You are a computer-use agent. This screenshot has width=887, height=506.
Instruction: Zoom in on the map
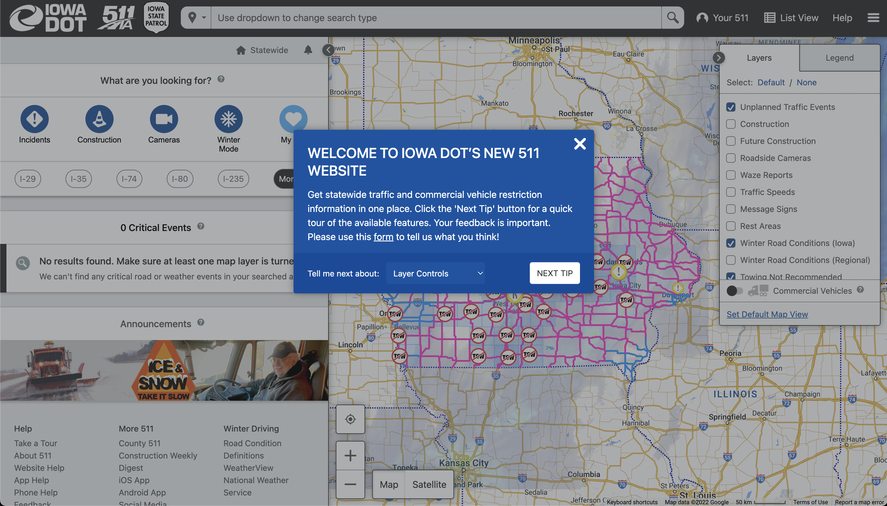pyautogui.click(x=350, y=455)
